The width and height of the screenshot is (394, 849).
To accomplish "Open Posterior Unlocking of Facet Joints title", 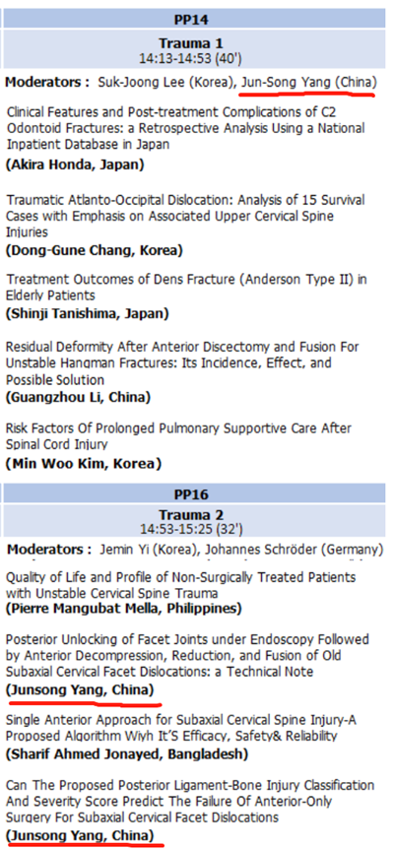I will 188,656.
